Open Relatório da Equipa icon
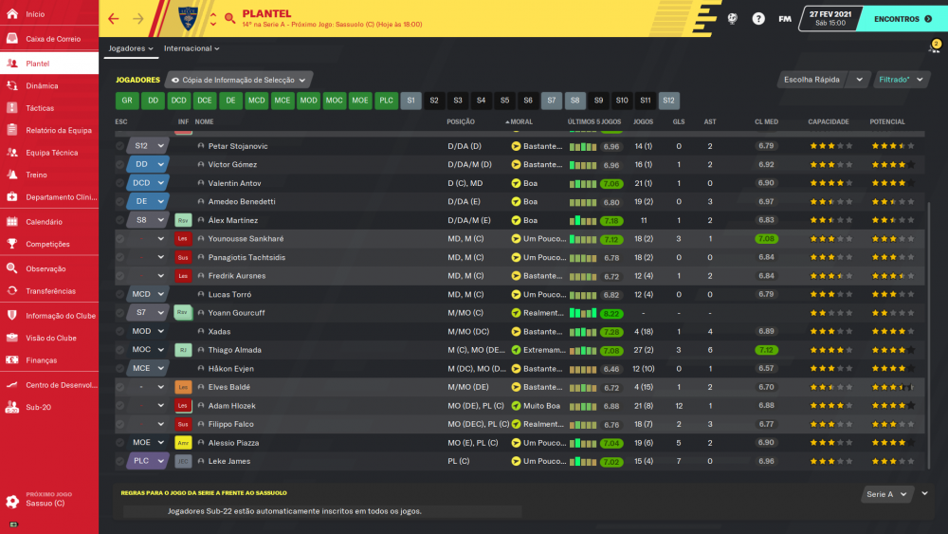The width and height of the screenshot is (948, 534). point(12,130)
